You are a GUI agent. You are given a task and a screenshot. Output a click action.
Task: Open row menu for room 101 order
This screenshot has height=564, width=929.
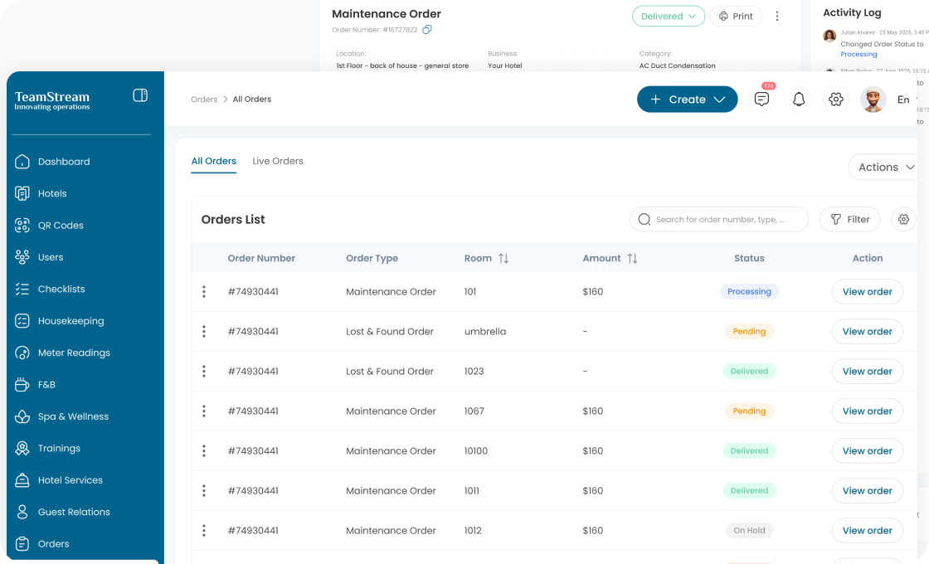[x=204, y=292]
